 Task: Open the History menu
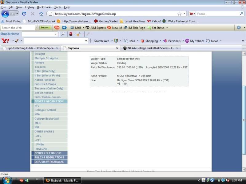point(30,7)
